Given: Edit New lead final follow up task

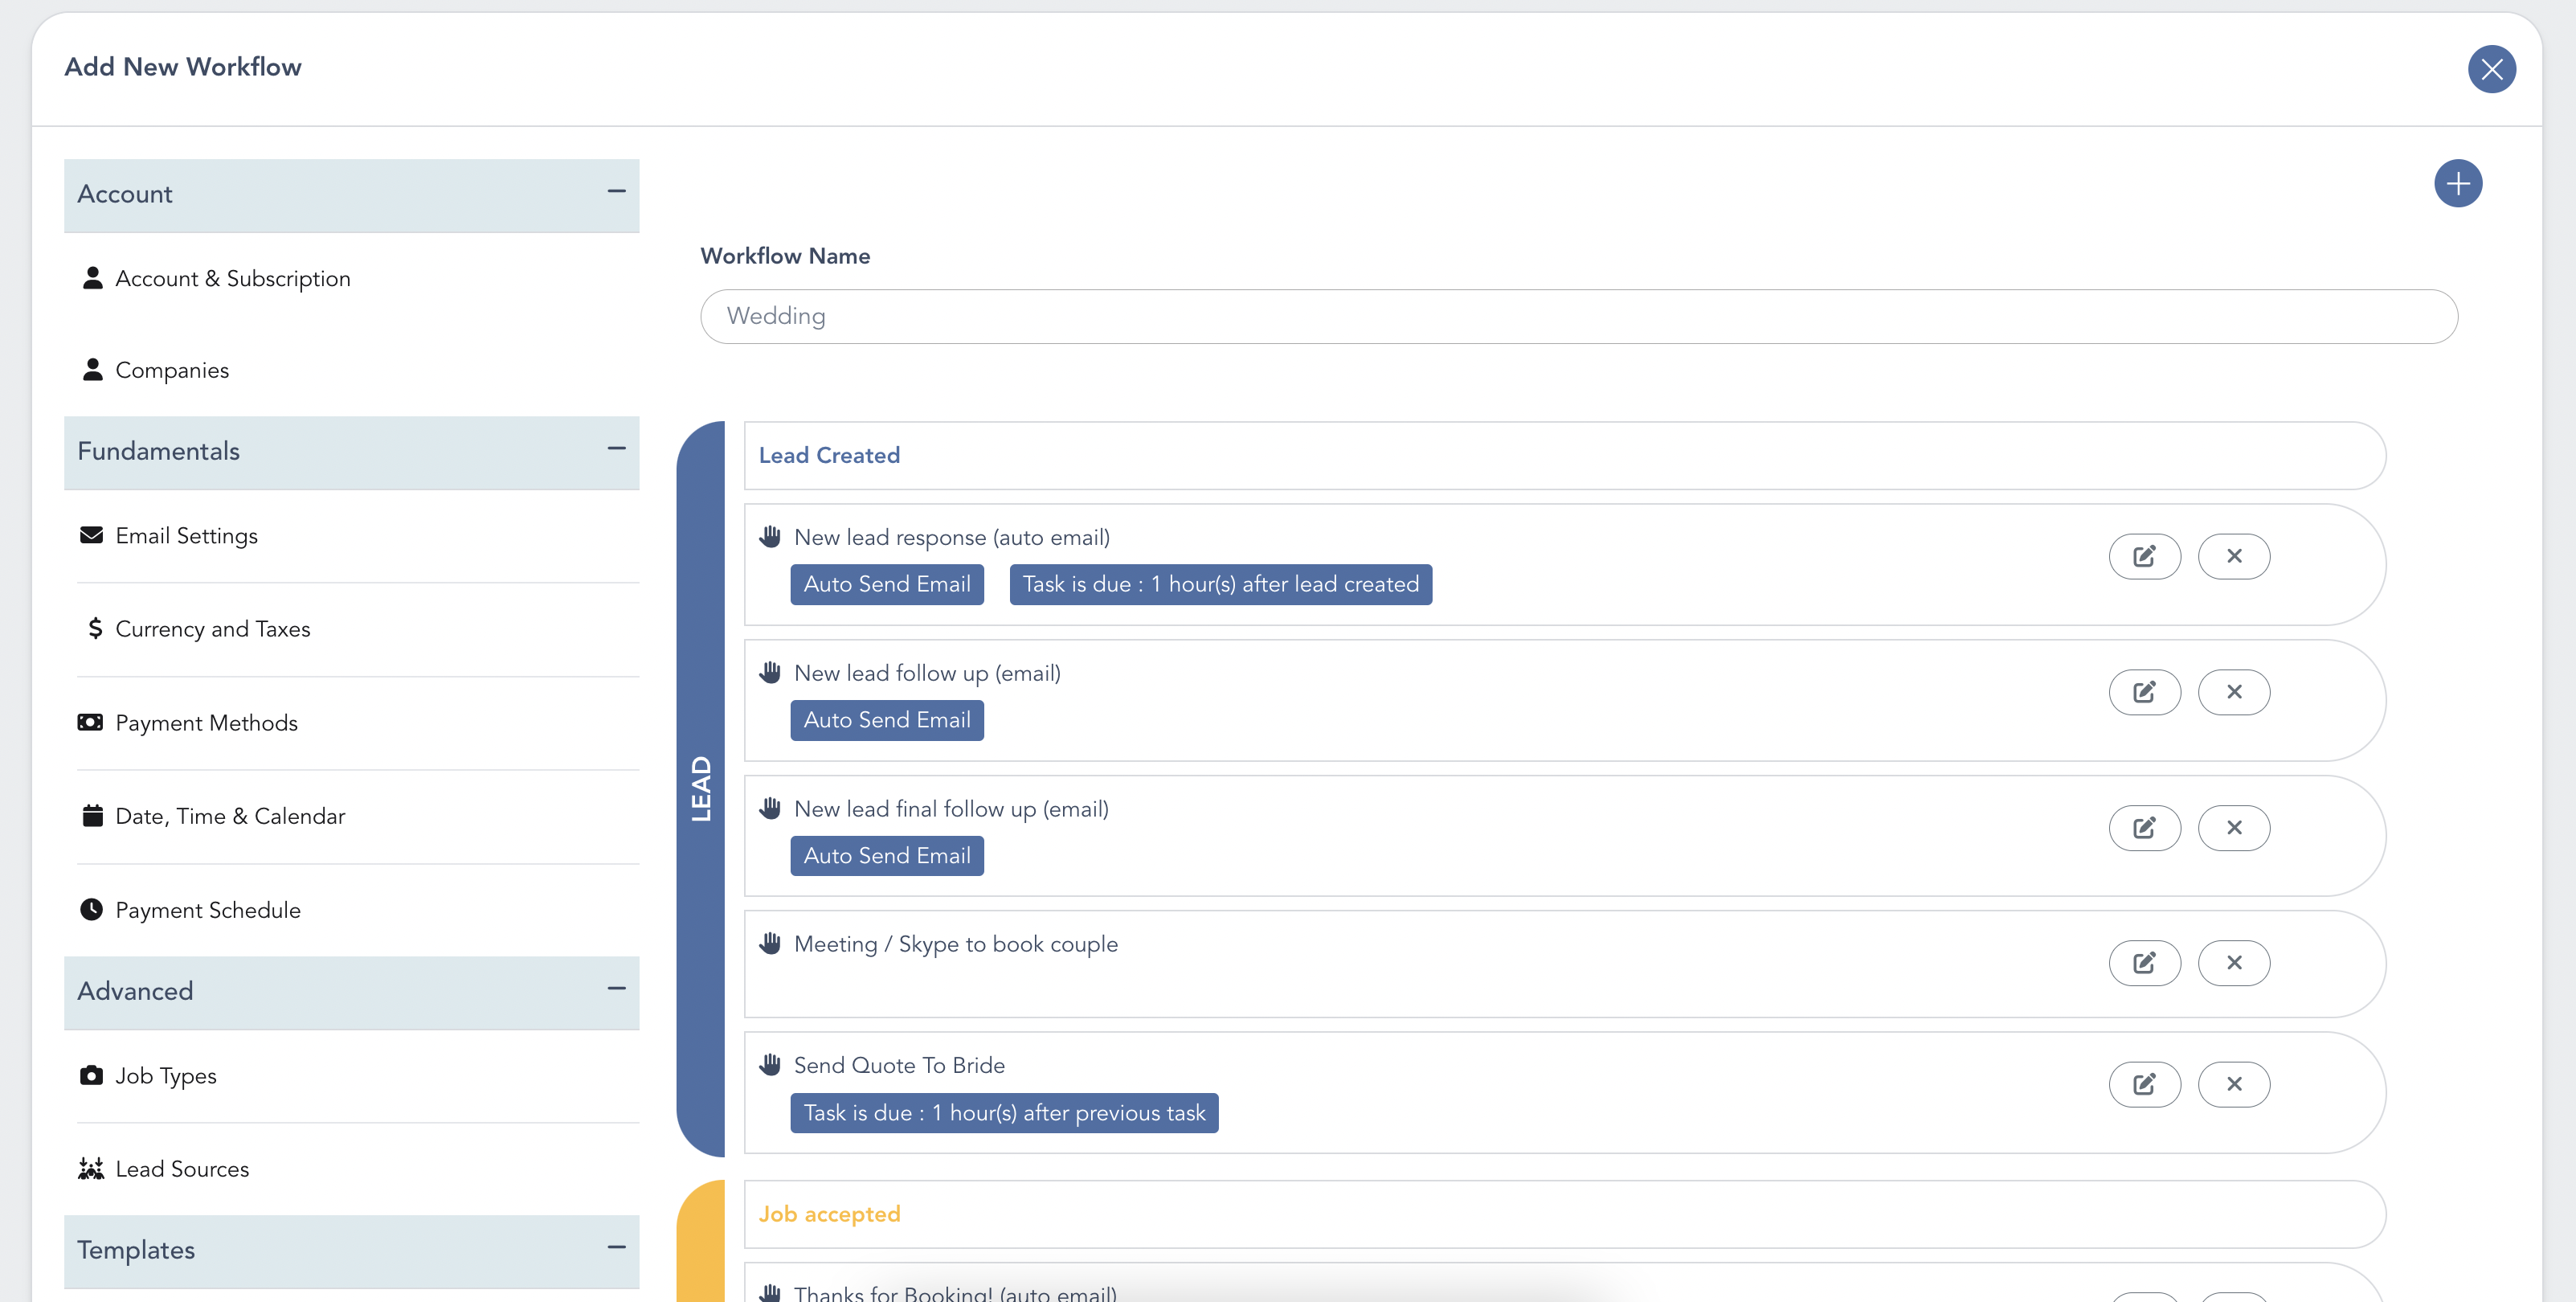Looking at the screenshot, I should pos(2144,828).
